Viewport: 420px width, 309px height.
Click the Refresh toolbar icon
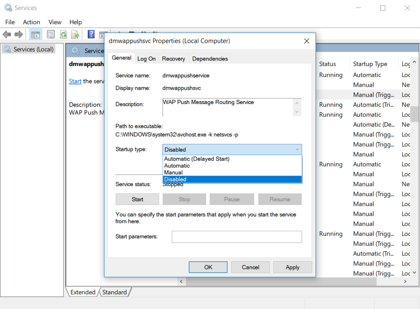pos(64,34)
